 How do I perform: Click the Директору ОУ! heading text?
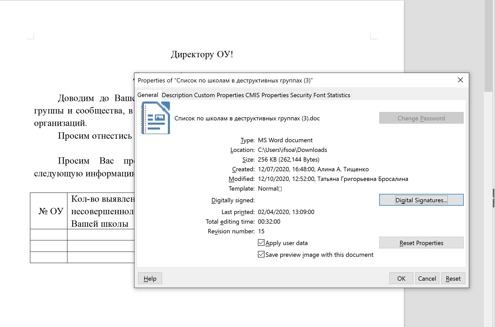tap(202, 54)
